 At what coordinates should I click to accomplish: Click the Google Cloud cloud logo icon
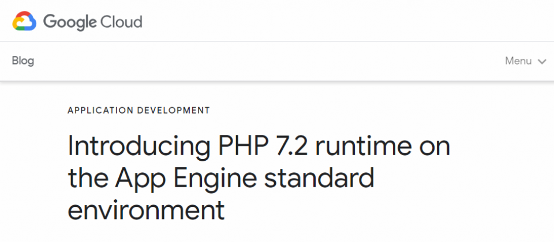(x=24, y=21)
